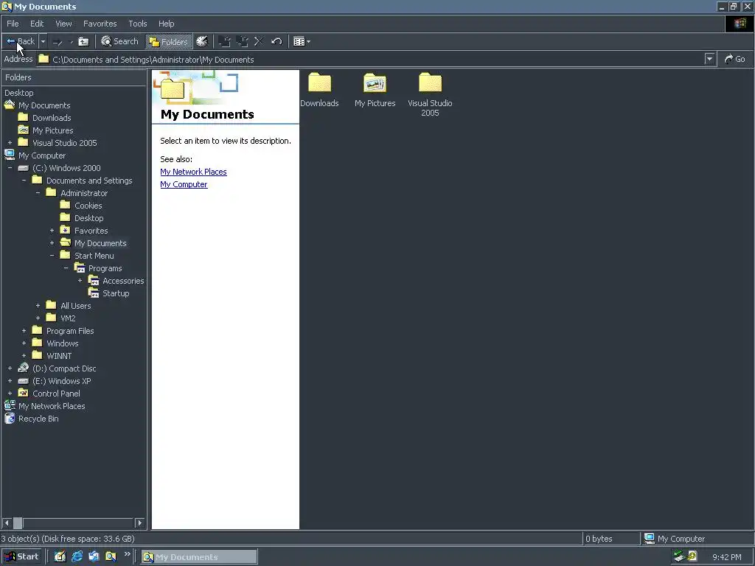Screen dimensions: 755x566
Task: Click the Forward arrow button
Action: (58, 42)
